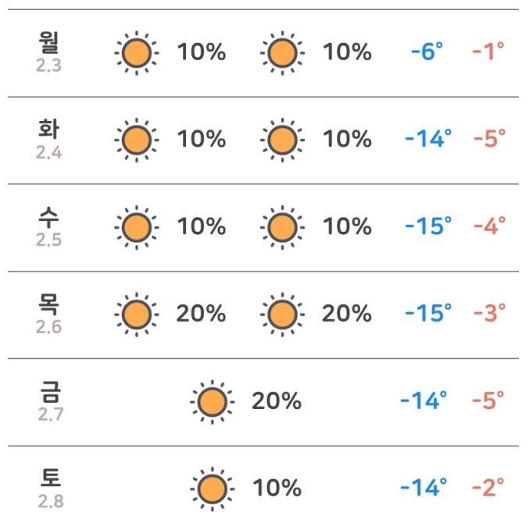The image size is (529, 519).
Task: Select the 목 2.6 day label
Action: coord(49,314)
